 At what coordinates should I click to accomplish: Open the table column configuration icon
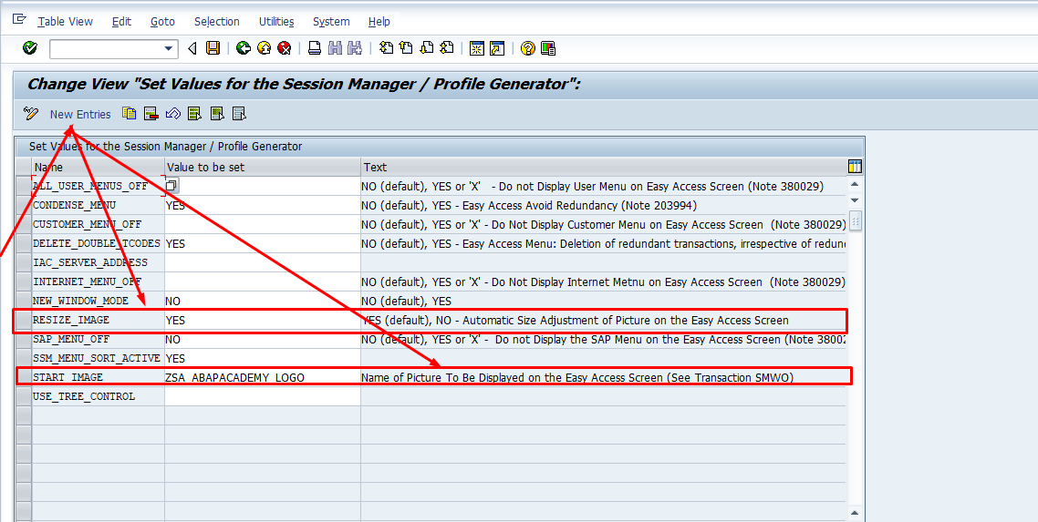pyautogui.click(x=855, y=167)
